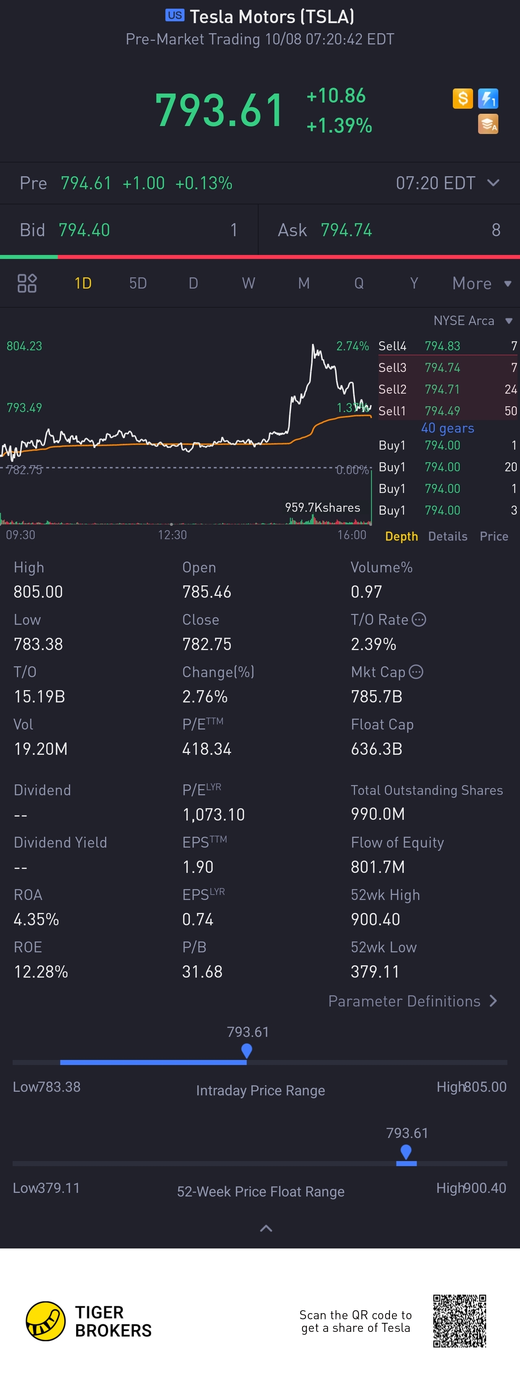Screen dimensions: 520x1394
Task: Tap the tan stacked coins icon
Action: (x=488, y=124)
